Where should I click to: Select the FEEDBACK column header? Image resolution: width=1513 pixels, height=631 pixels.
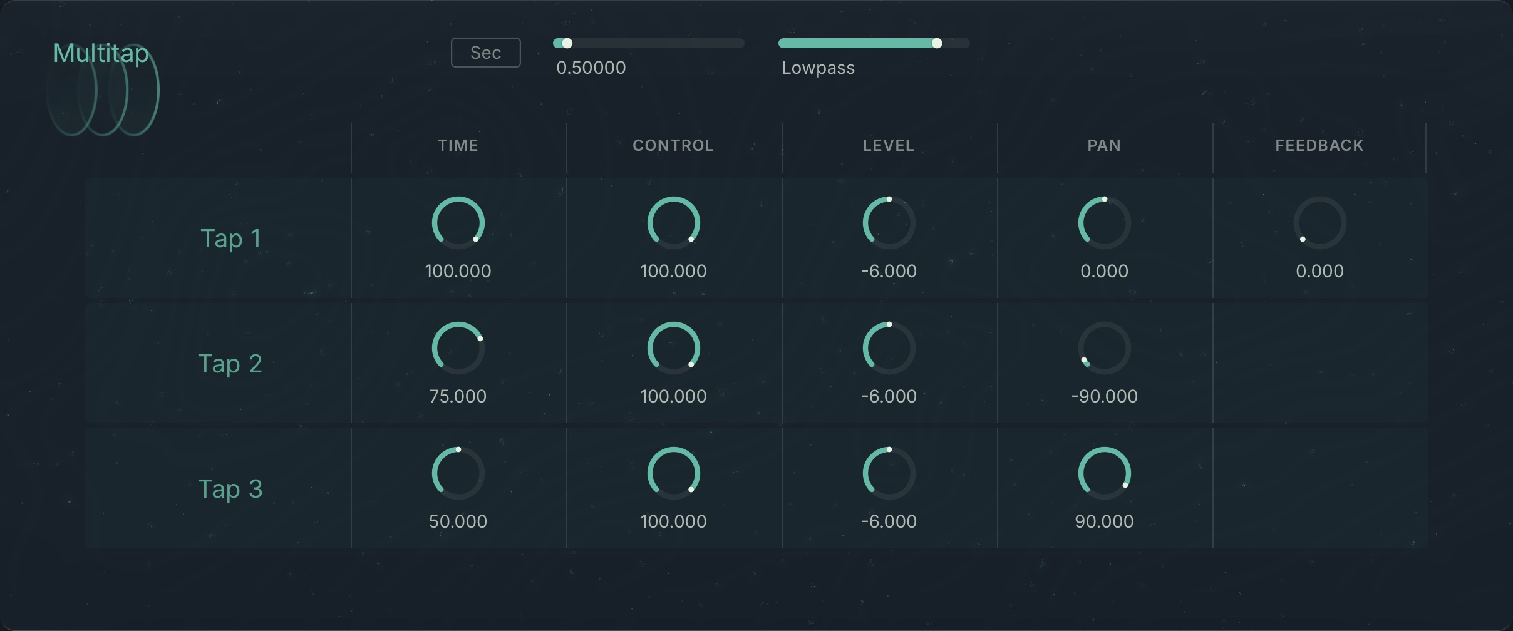point(1319,145)
